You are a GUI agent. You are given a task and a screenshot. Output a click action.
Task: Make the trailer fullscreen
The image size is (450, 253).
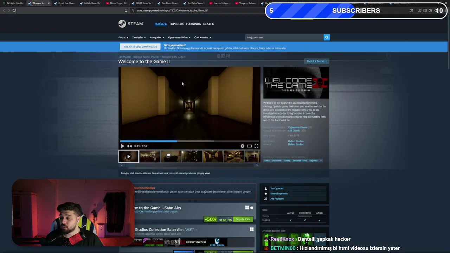(x=256, y=146)
